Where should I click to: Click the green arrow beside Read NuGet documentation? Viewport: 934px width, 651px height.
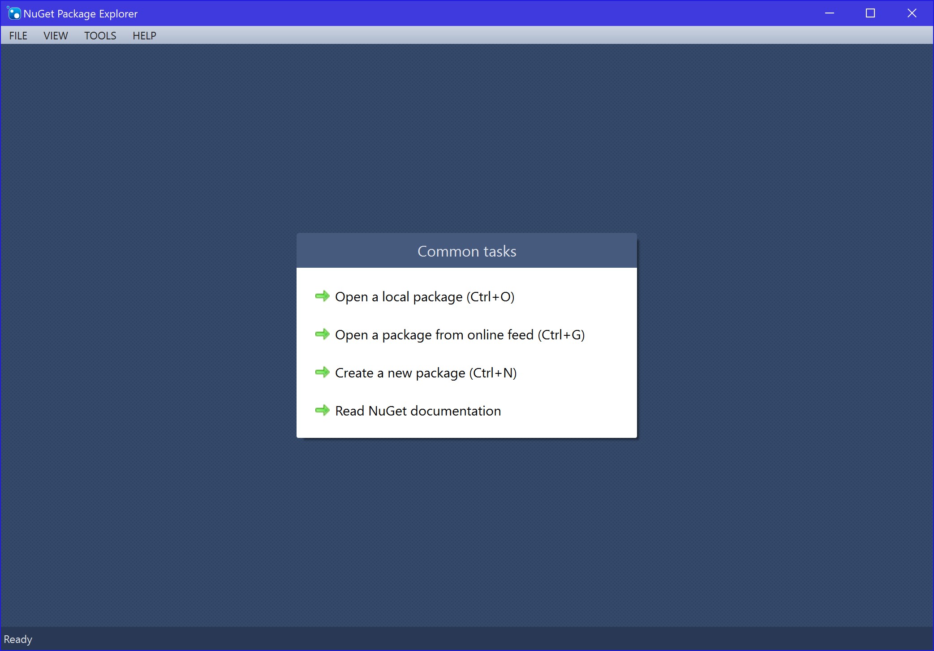(323, 411)
